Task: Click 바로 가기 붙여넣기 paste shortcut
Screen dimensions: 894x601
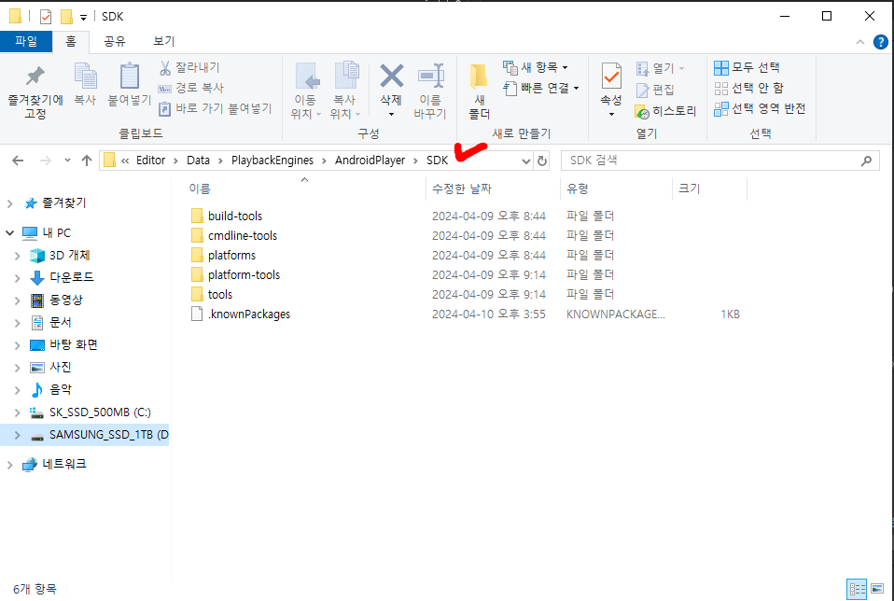Action: click(216, 108)
